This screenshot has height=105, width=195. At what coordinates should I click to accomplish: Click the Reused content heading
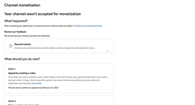23,44
